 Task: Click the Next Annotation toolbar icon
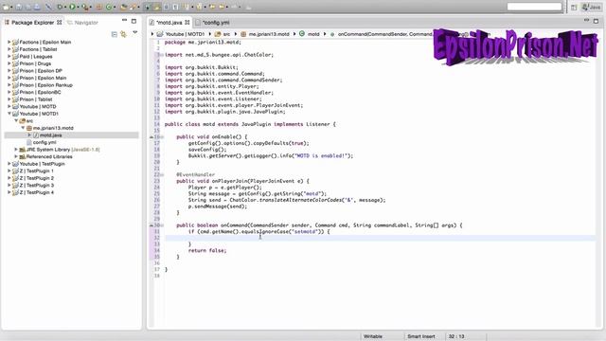tap(187, 7)
